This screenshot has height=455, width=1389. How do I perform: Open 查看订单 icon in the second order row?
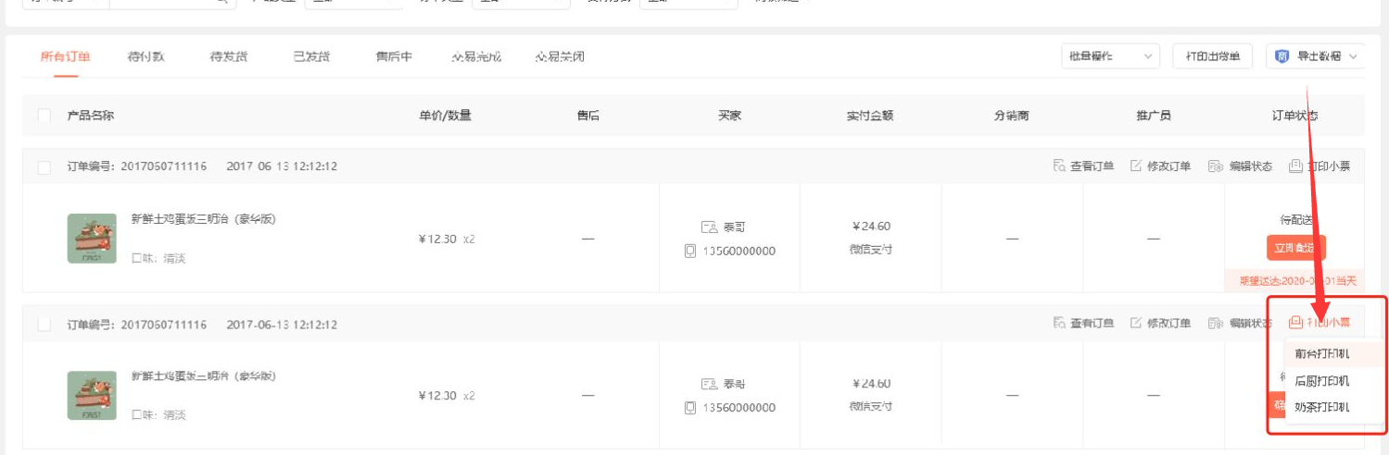pos(1059,324)
